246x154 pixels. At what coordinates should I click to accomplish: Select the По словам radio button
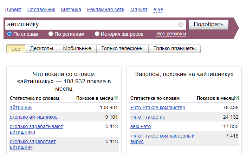point(9,34)
